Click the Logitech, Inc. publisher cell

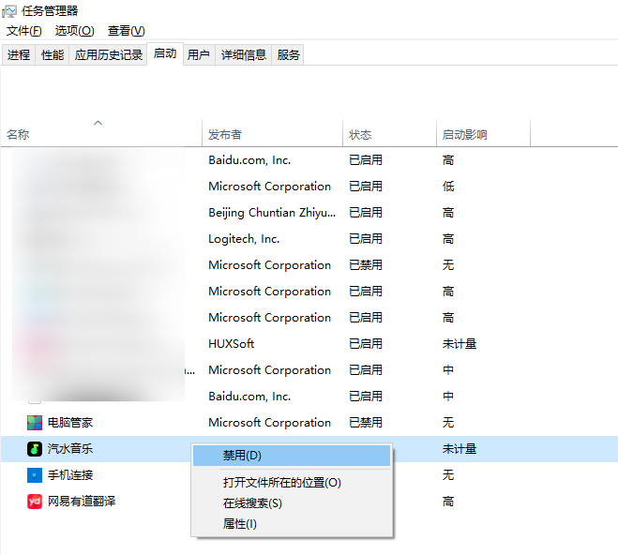pos(244,239)
